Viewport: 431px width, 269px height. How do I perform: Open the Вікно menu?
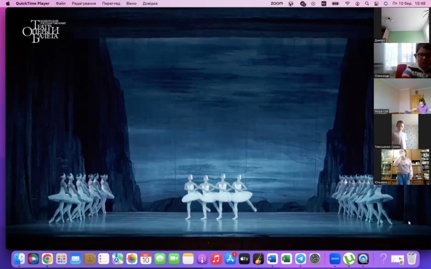(x=131, y=3)
